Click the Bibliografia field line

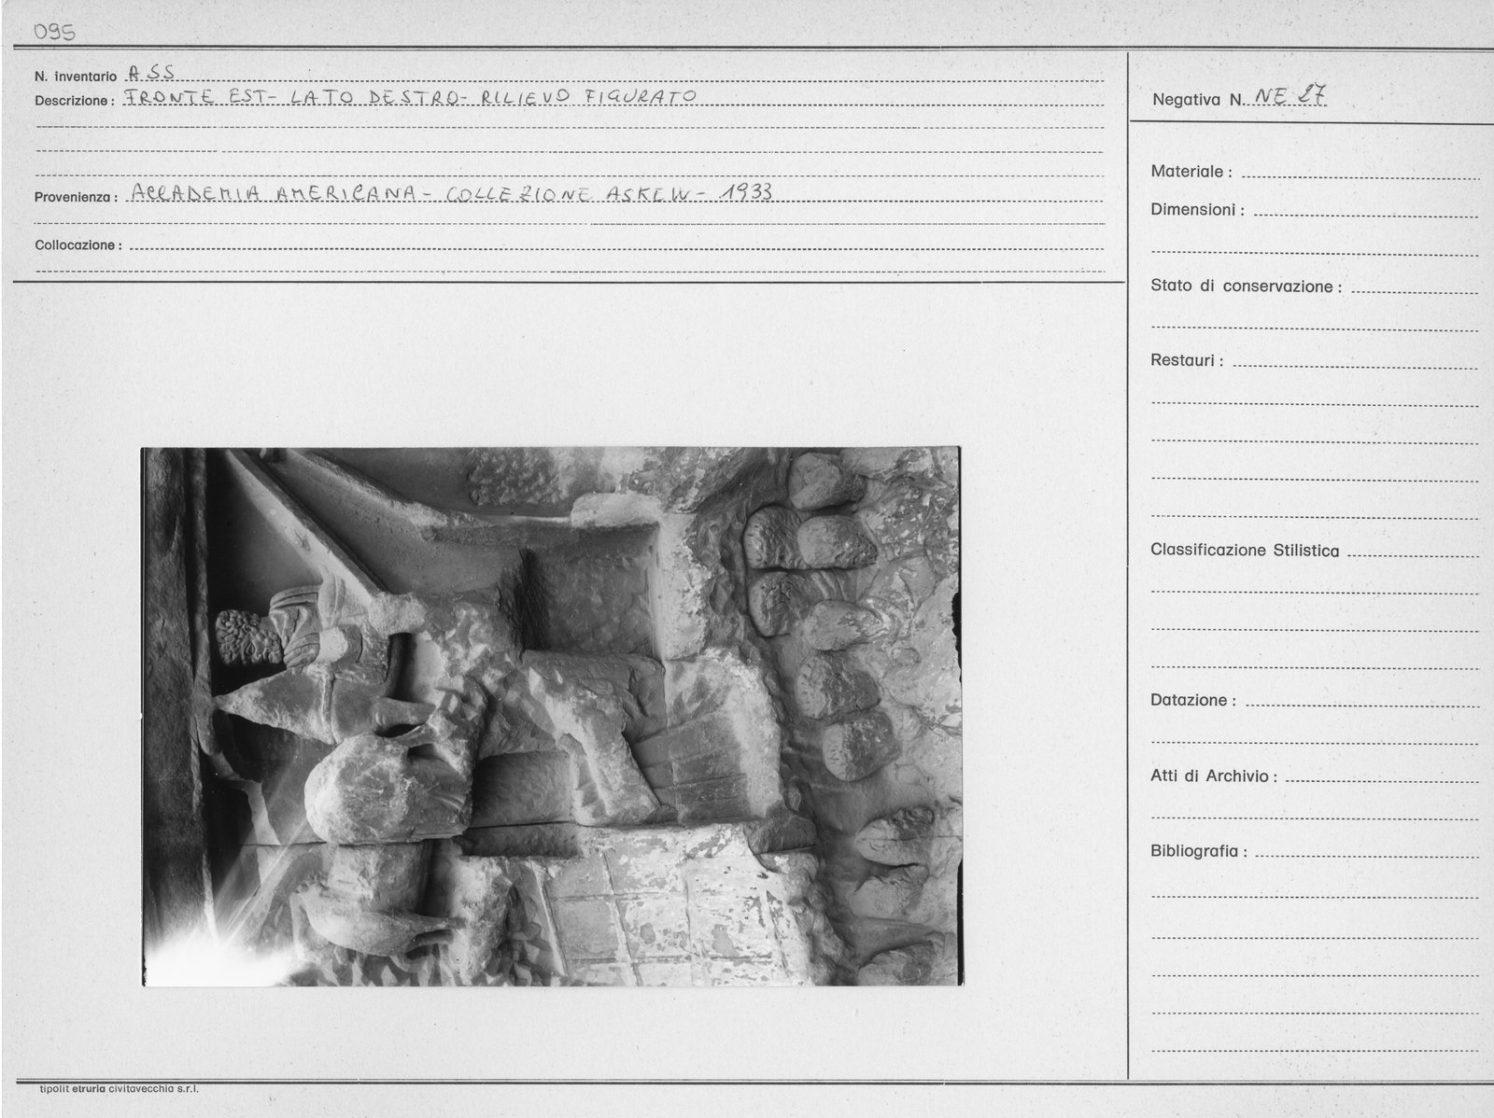pyautogui.click(x=1367, y=852)
